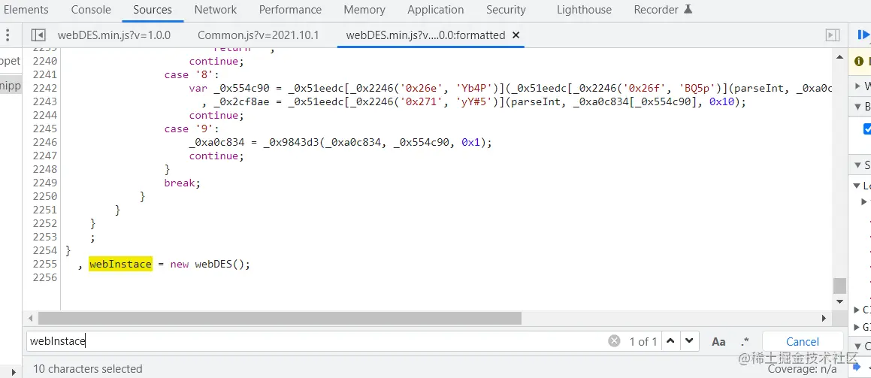Toggle the checked breakpoint checkbox
Viewport: 871px width, 378px height.
point(867,129)
